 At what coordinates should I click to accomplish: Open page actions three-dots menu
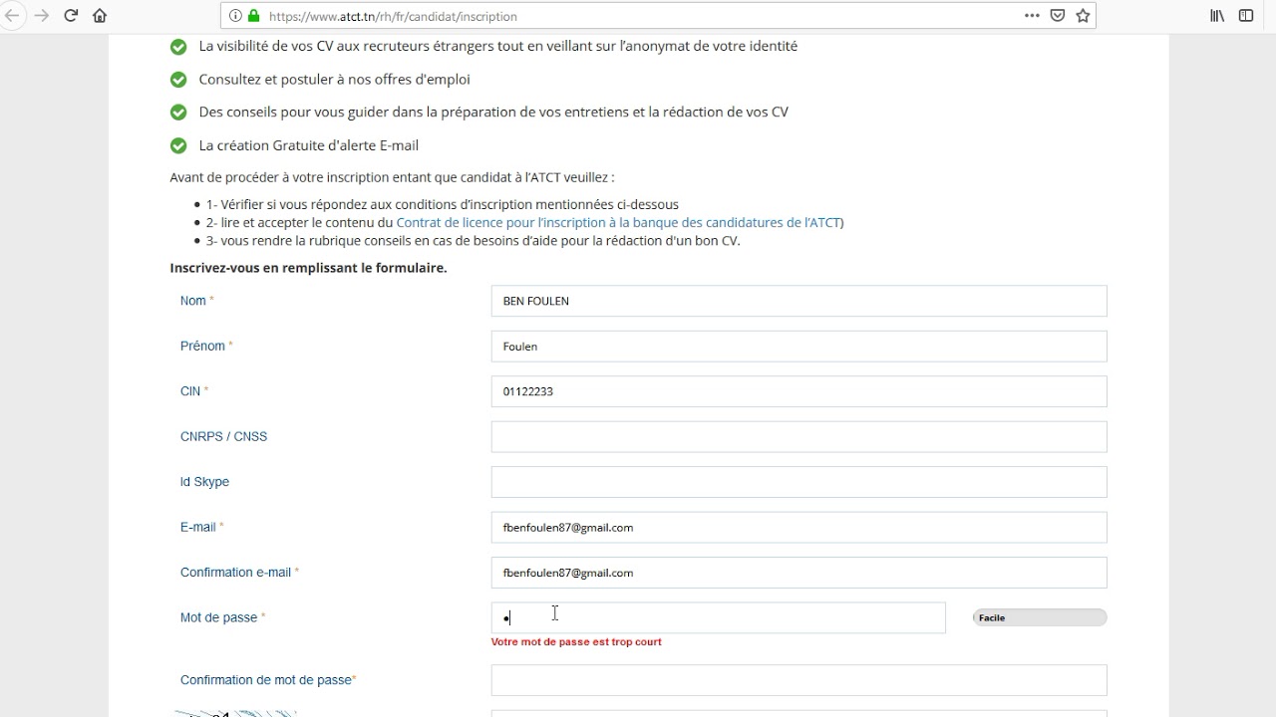(x=1032, y=16)
